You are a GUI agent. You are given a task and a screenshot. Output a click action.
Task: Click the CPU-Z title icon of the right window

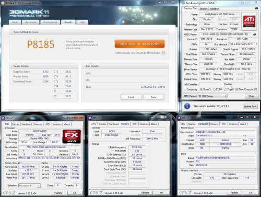pos(179,118)
